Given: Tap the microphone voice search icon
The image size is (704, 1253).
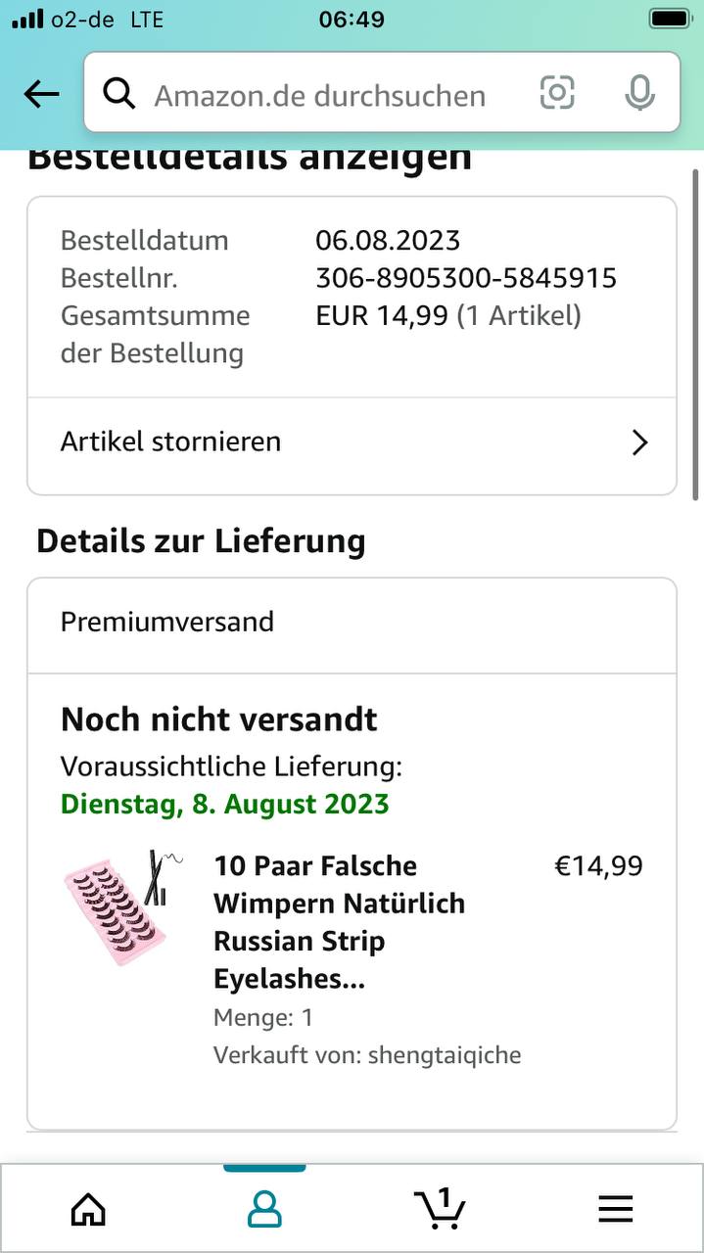Looking at the screenshot, I should coord(639,93).
